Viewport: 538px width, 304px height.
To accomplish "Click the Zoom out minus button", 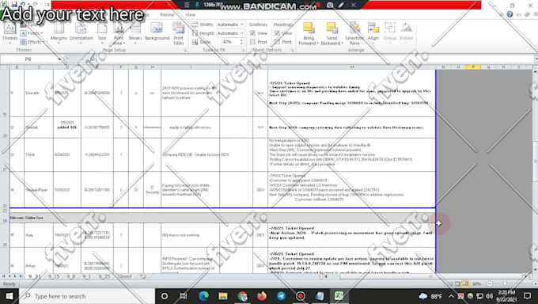I will coord(490,283).
